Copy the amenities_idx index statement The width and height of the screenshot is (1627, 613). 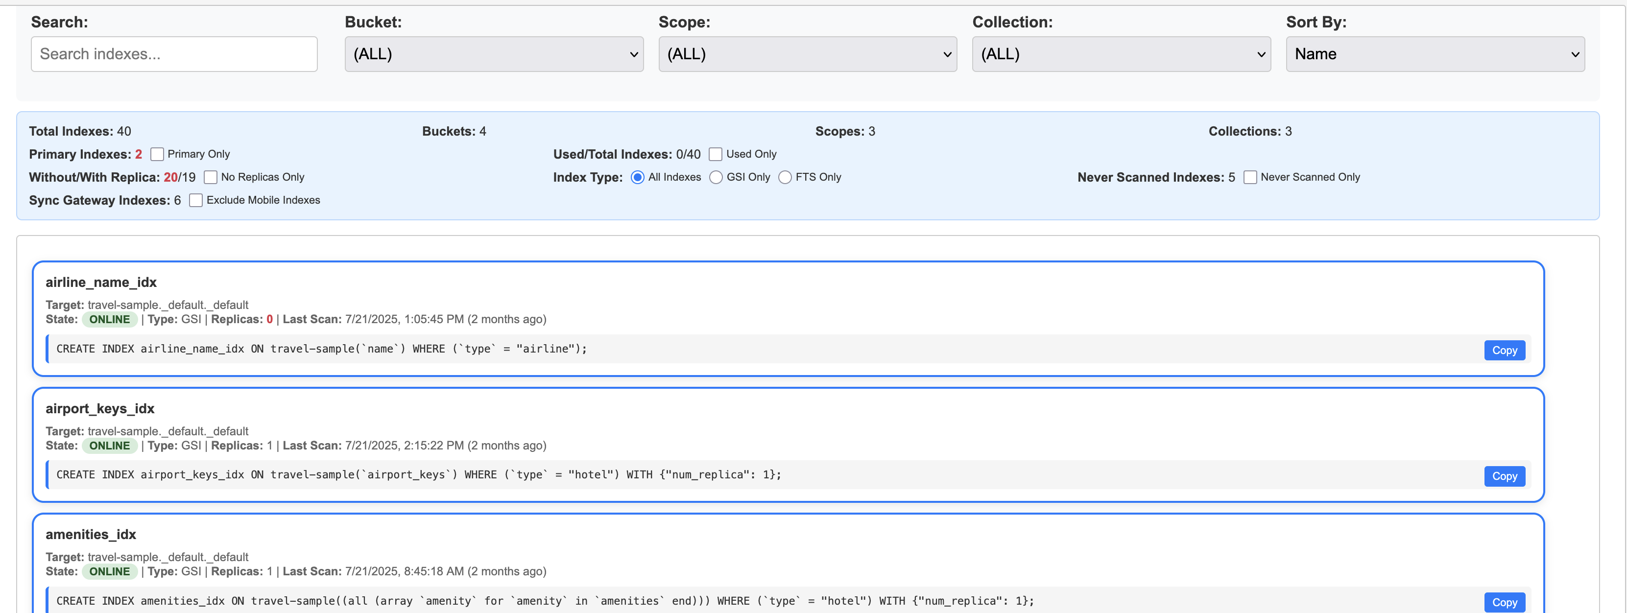[x=1504, y=602]
